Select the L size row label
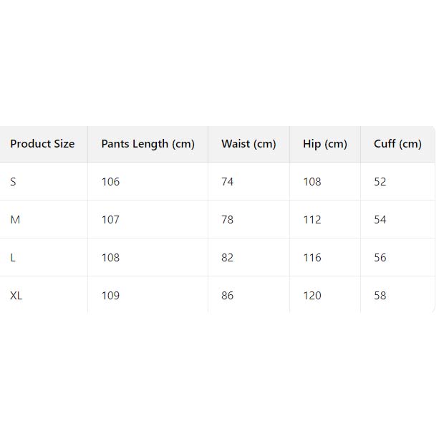The width and height of the screenshot is (439, 439). click(x=13, y=258)
